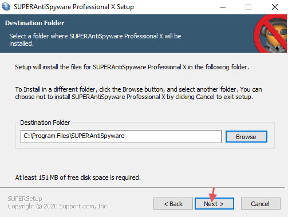The image size is (288, 217).
Task: Minimize the setup window
Action: pyautogui.click(x=223, y=7)
